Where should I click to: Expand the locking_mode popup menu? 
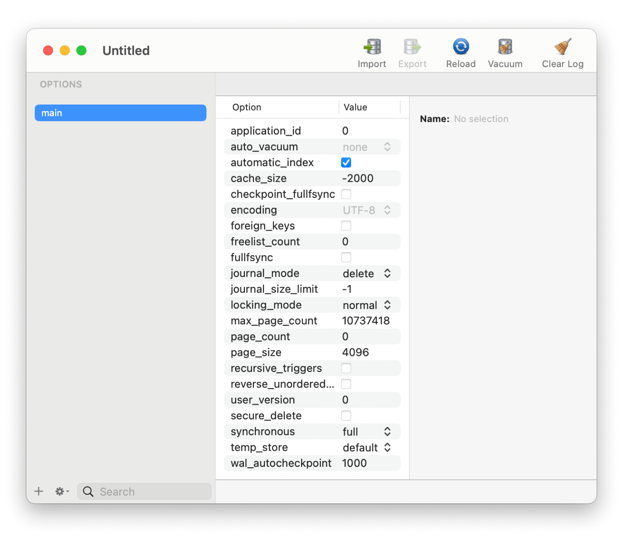coord(366,305)
